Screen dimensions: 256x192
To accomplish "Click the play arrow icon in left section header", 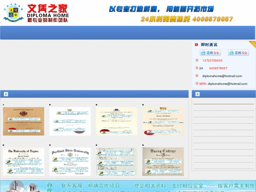I will (x=6, y=94).
